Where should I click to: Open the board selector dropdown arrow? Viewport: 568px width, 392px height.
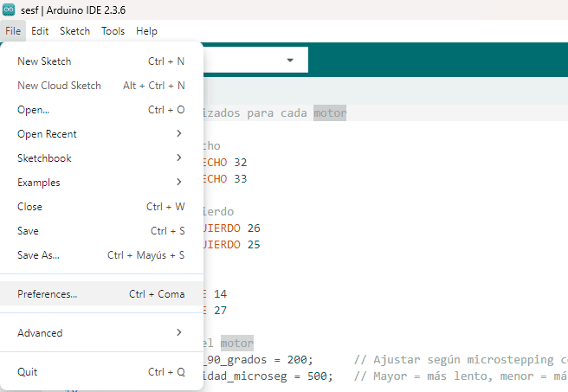point(290,60)
